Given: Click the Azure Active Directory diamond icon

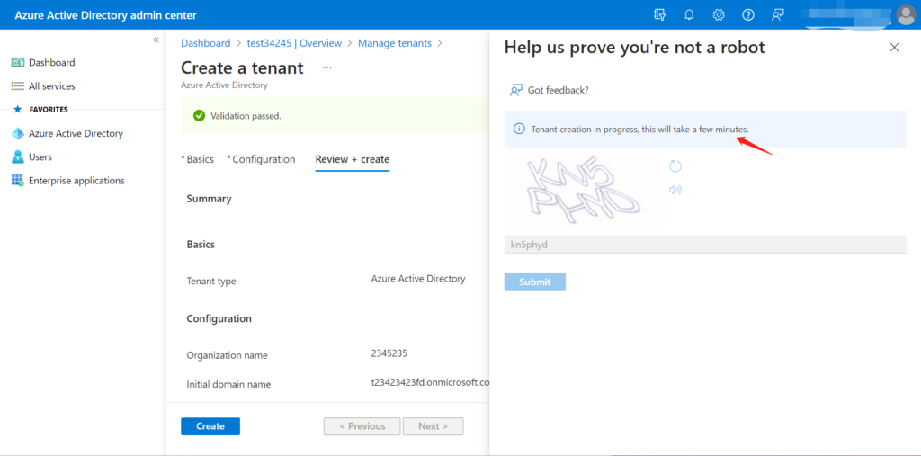Looking at the screenshot, I should [x=18, y=133].
